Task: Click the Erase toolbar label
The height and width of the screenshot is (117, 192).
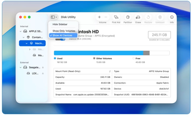Action: pyautogui.click(x=138, y=22)
